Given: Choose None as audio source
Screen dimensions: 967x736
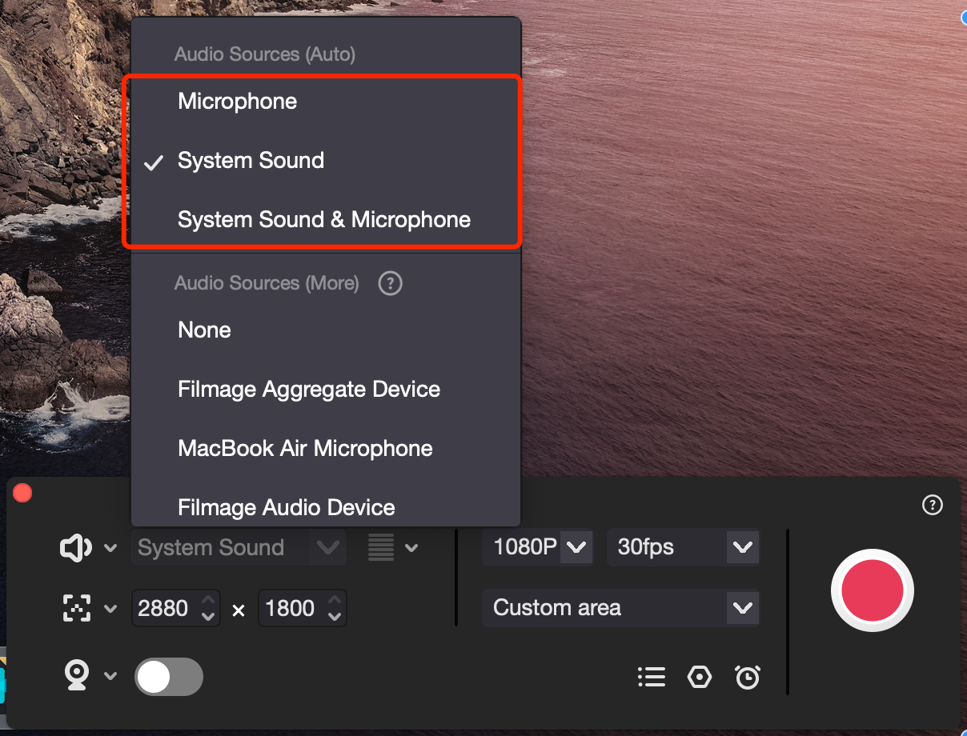Looking at the screenshot, I should (x=326, y=330).
